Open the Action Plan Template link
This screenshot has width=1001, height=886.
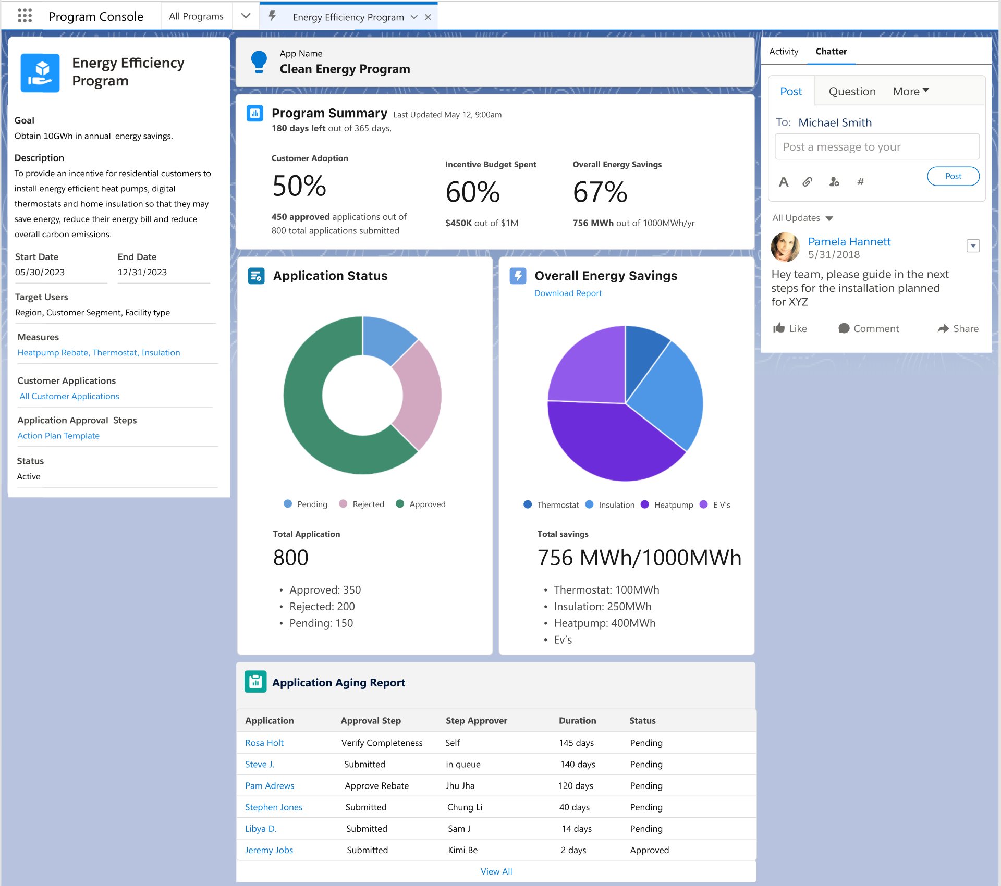pyautogui.click(x=58, y=435)
